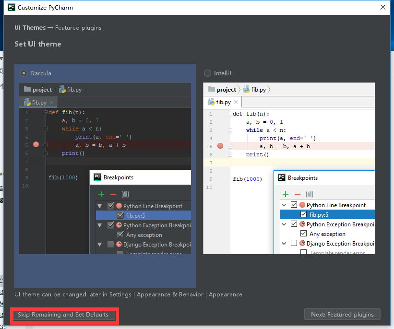
Task: Click Python Line Breakpoint red icon in IntelliJ tree
Action: pos(302,205)
